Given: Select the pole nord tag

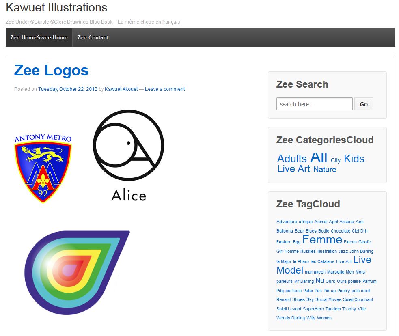Looking at the screenshot, I should coord(360,291).
